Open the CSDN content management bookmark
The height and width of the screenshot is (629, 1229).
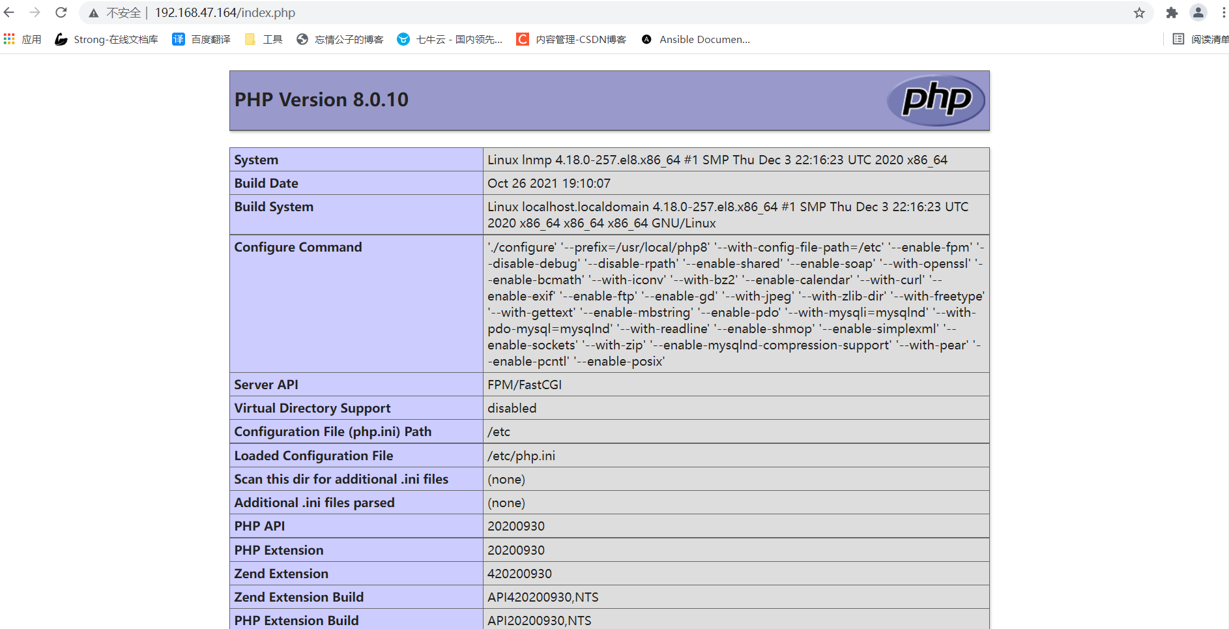tap(571, 39)
